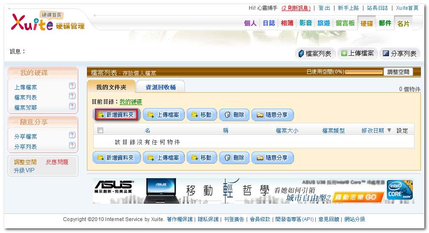
Task: Switch to the 資源回收桶 tab
Action: point(160,87)
